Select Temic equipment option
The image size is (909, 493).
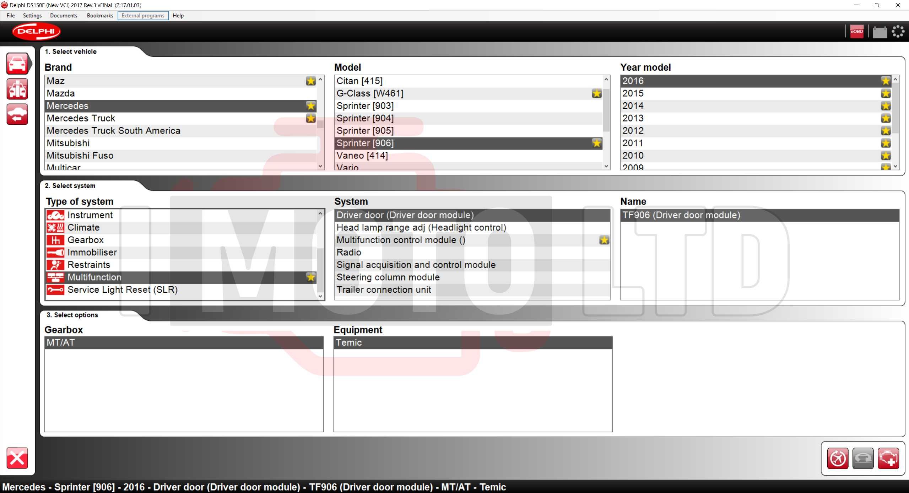coord(473,343)
